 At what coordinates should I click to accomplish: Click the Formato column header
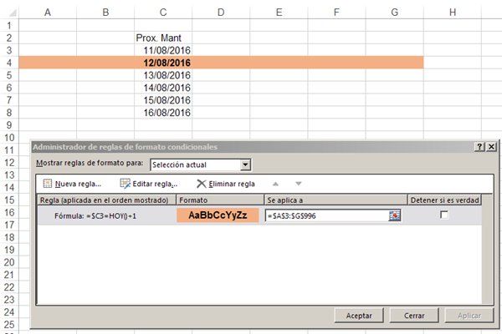(x=220, y=200)
